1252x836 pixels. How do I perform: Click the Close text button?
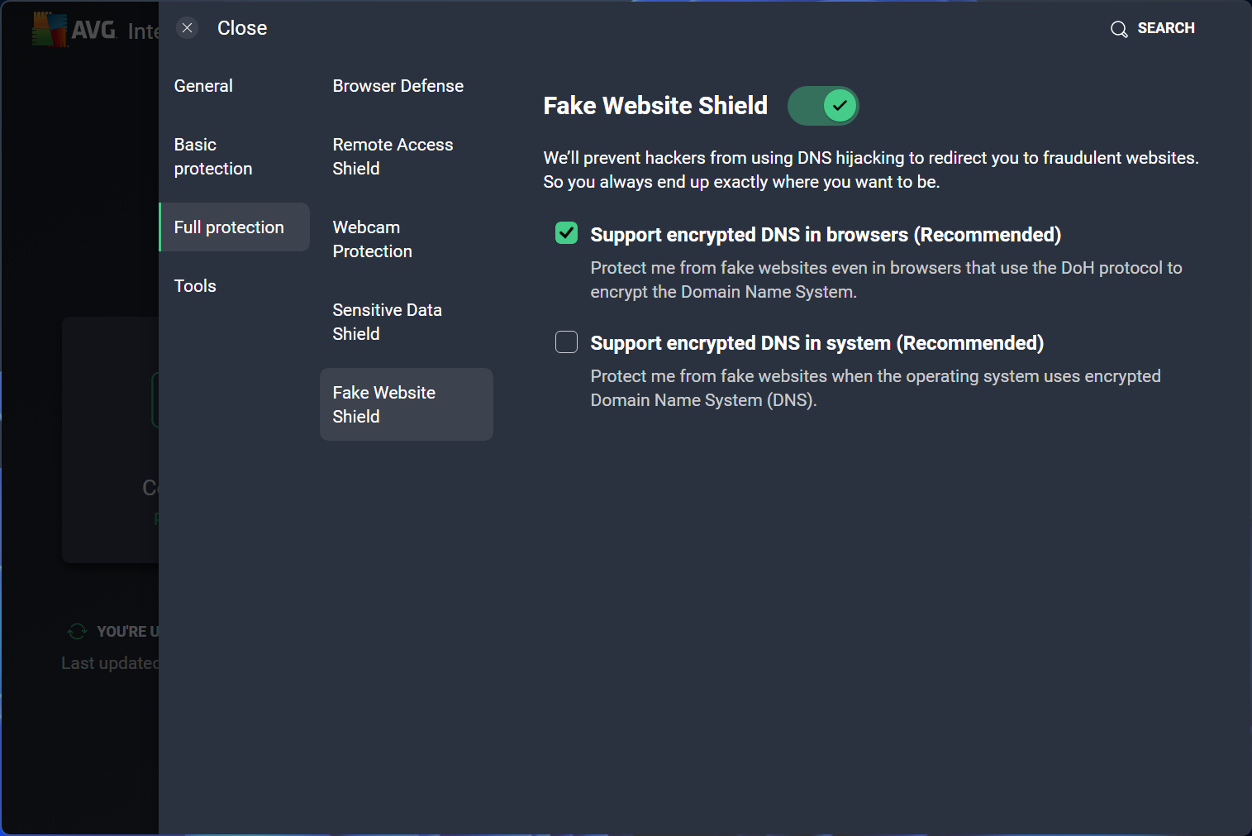(x=242, y=28)
